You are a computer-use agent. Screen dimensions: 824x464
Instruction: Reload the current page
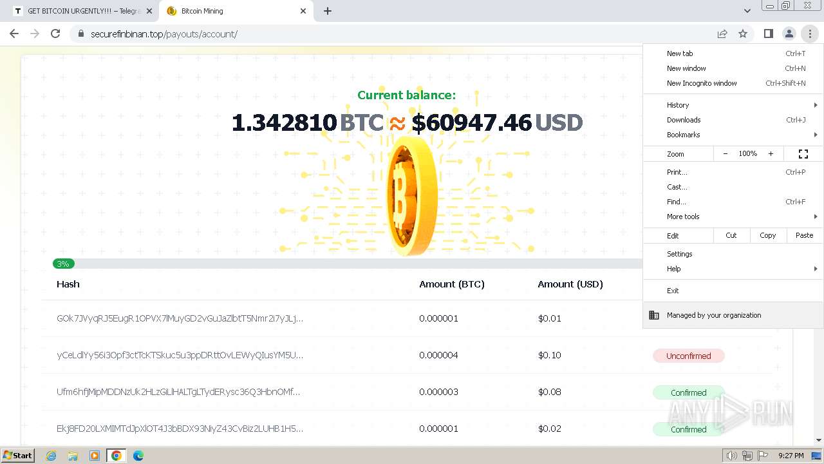[x=55, y=34]
